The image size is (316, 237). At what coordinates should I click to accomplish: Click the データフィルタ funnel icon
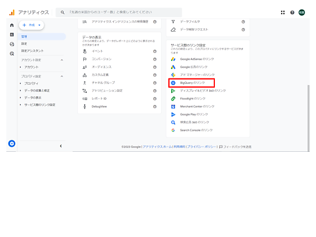pos(173,22)
